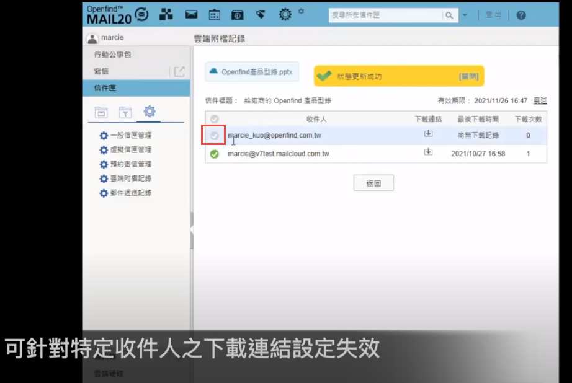Focus the 搜尋所在信件匣 search field
Screen dimensions: 572x383
[385, 15]
